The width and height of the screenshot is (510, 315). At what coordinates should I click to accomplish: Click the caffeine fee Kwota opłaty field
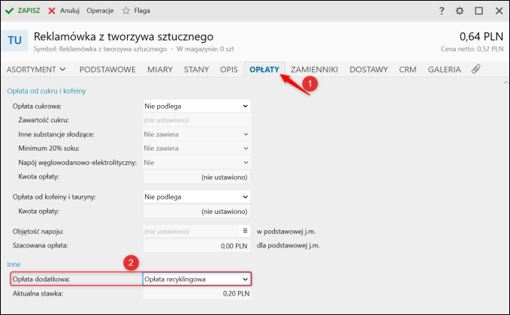click(197, 211)
